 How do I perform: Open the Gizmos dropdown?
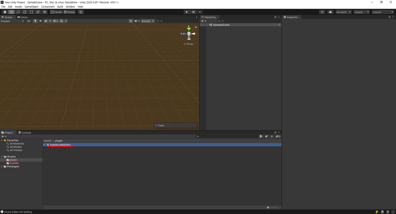(147, 21)
